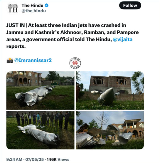Viewport: 160px width, 163px height.
Task: Click the 07/05/25 post date
Action: [35, 160]
